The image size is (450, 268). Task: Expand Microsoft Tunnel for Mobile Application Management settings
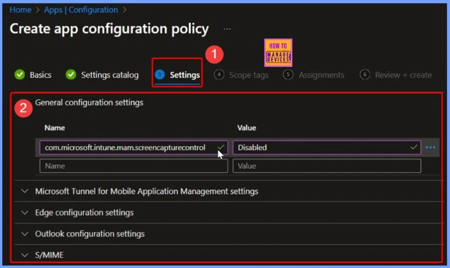(x=146, y=191)
